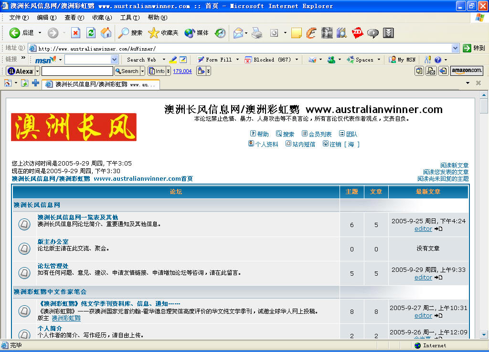Click the red X Stop icon

click(x=75, y=33)
